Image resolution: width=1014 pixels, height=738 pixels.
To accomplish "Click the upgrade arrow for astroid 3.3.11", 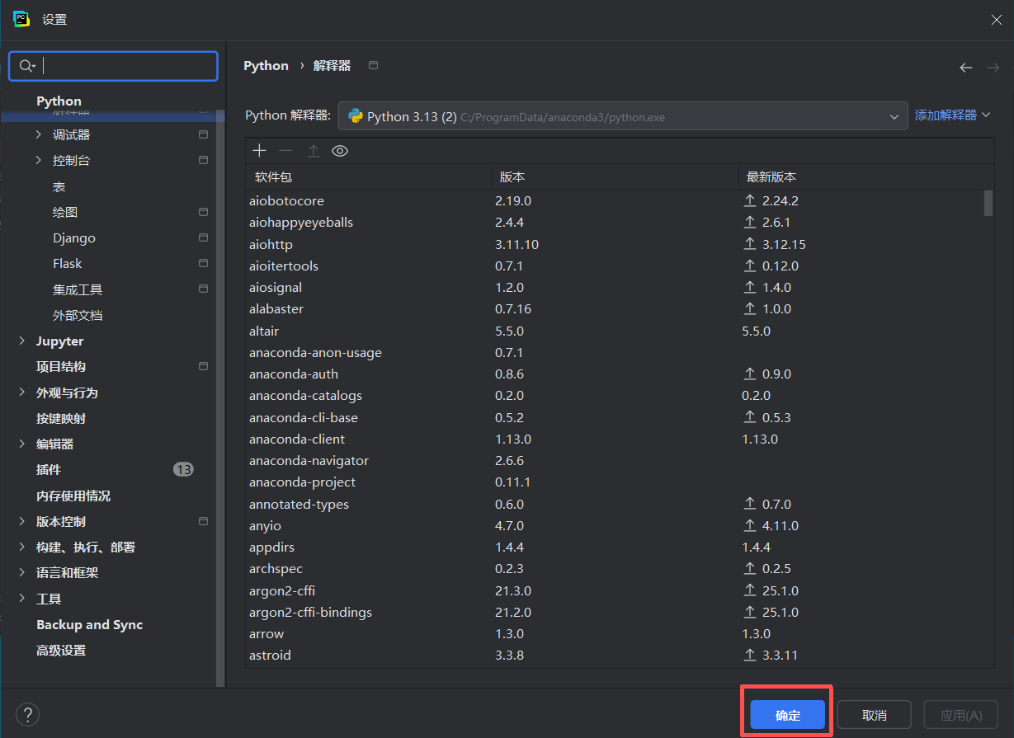I will click(x=750, y=656).
